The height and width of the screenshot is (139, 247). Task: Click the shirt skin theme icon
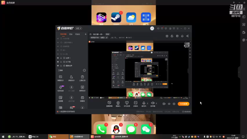pos(174,28)
